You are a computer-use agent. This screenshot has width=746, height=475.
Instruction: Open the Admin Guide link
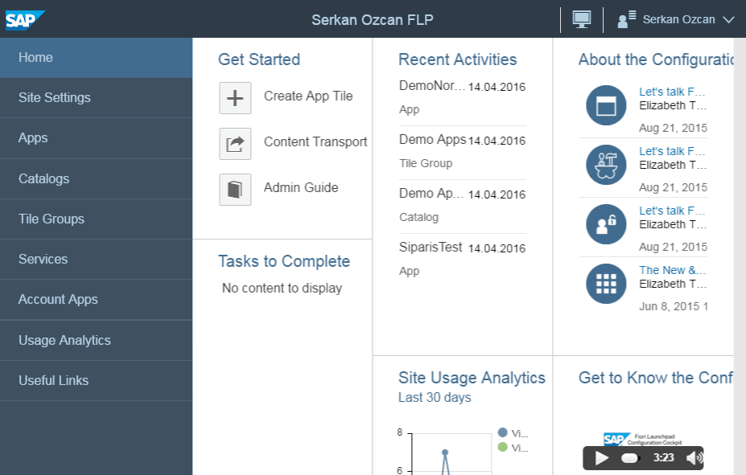tap(301, 187)
